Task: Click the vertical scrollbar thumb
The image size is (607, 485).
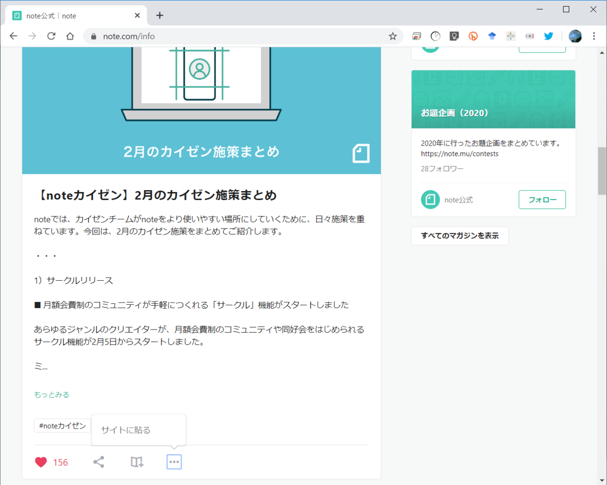Action: pos(602,171)
